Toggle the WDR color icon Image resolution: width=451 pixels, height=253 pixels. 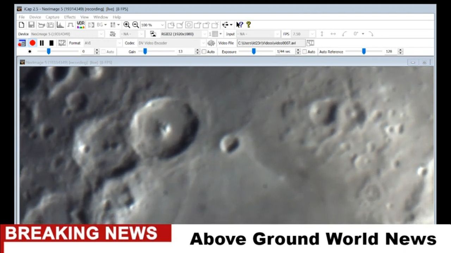tap(81, 25)
